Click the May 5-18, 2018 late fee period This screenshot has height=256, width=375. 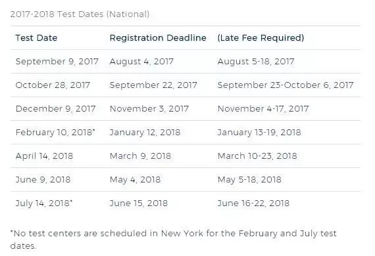coord(249,180)
